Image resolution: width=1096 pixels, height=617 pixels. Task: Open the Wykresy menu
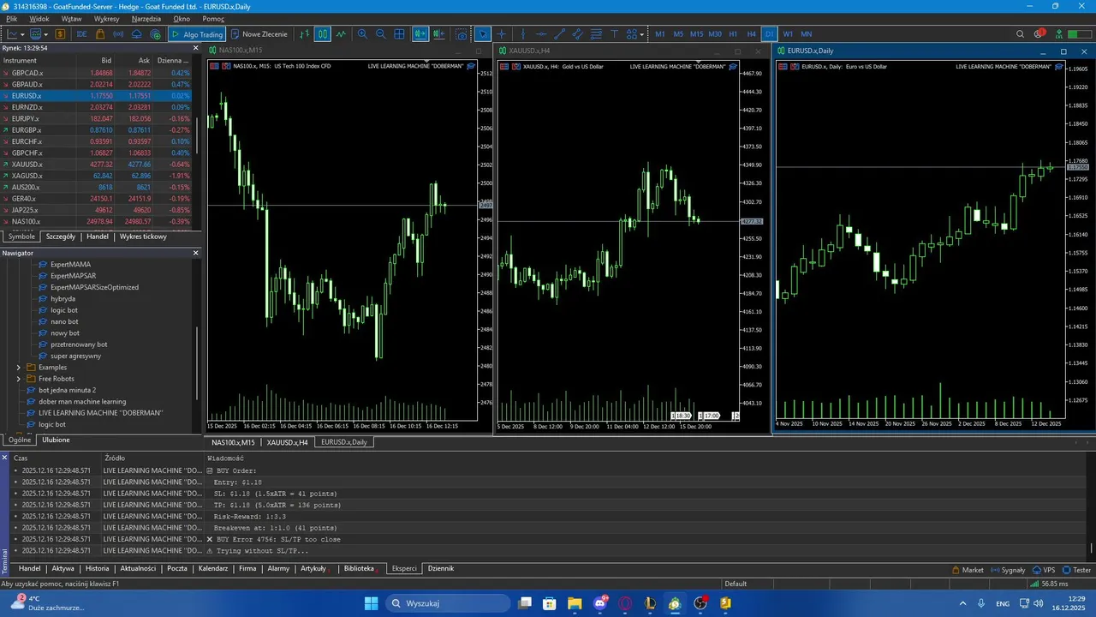[107, 18]
